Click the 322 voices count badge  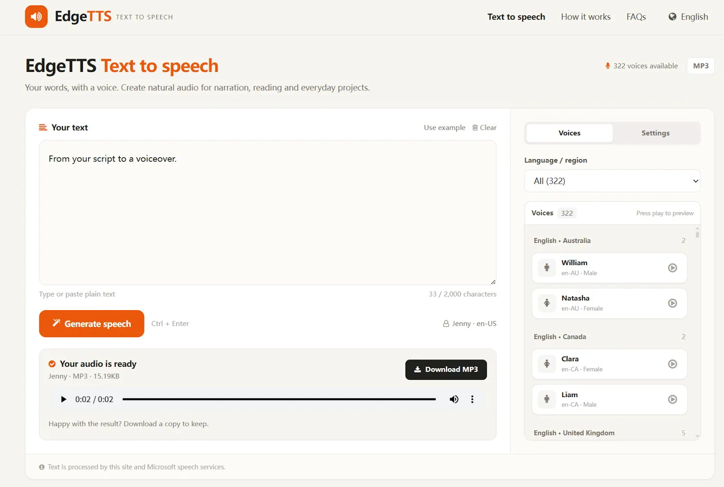point(567,213)
